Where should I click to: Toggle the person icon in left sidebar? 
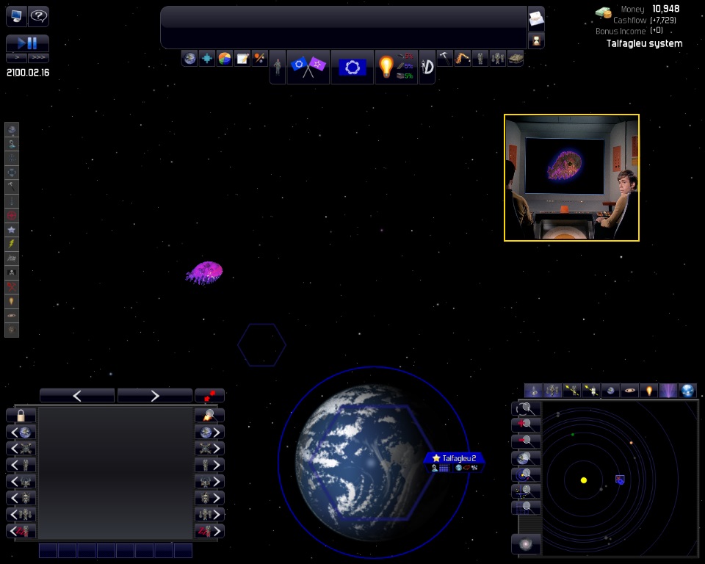(x=12, y=144)
